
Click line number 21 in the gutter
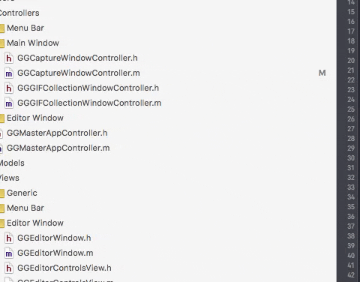coord(351,70)
